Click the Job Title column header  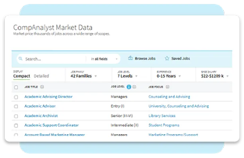[31, 87]
